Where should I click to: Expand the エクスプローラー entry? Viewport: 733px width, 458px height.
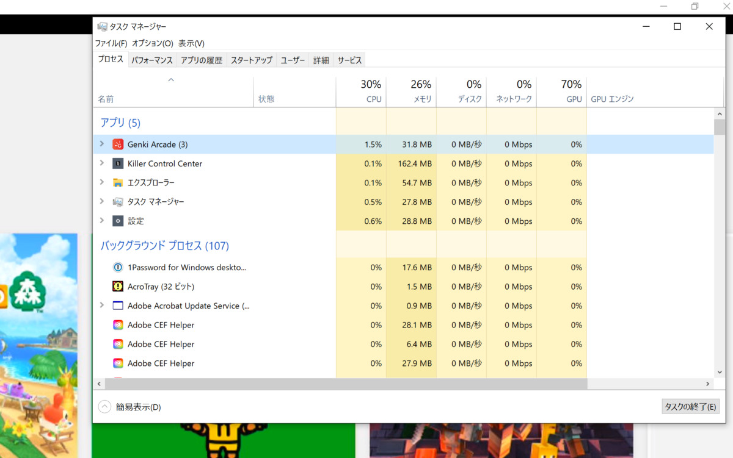click(x=102, y=182)
